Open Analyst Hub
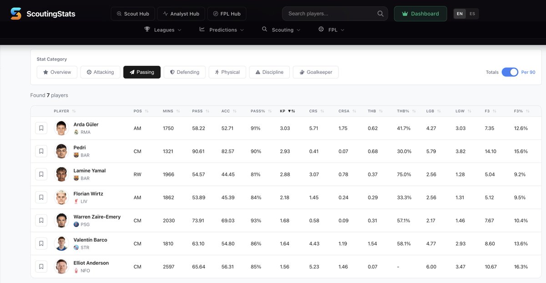 point(181,14)
